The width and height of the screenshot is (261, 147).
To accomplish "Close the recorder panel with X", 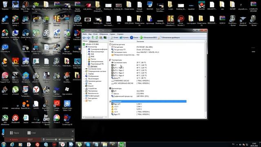I will 73,131.
